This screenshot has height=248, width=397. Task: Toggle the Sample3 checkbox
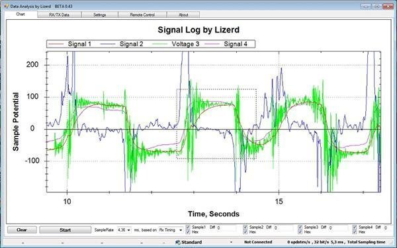tap(300, 227)
